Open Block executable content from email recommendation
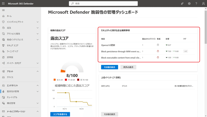 pos(121,57)
